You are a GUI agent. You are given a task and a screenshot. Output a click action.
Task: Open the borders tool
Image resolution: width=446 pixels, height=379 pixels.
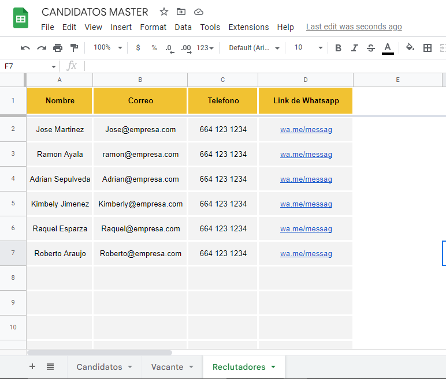[428, 48]
